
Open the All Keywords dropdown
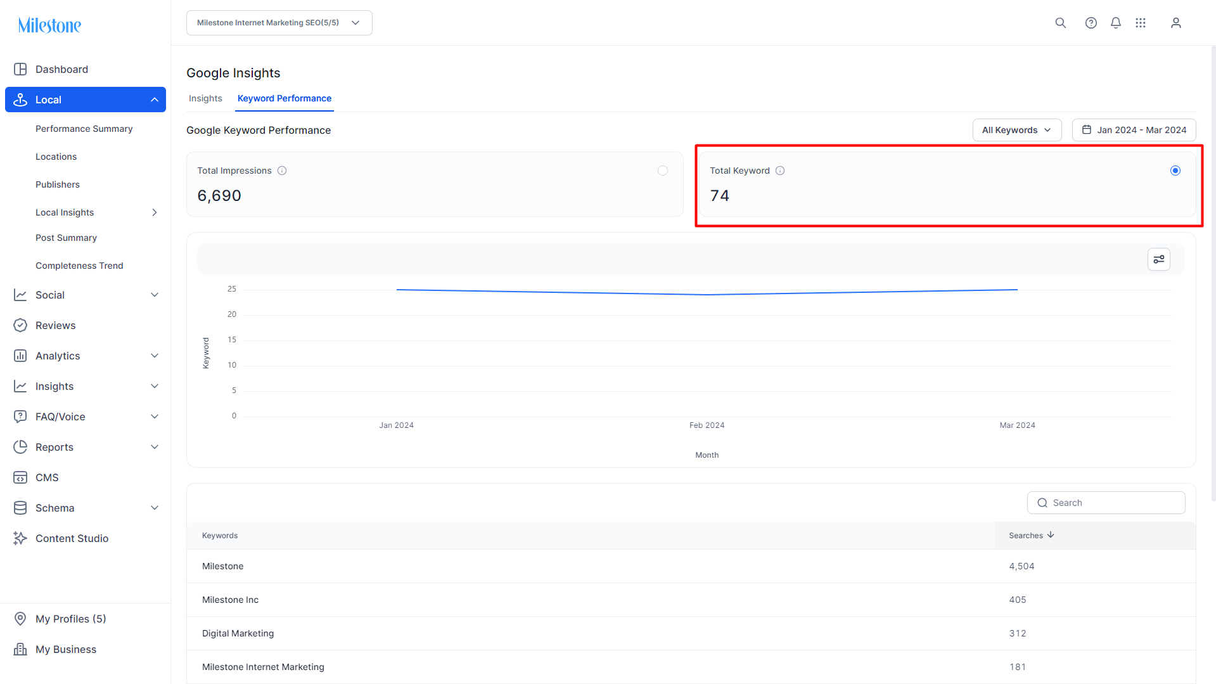click(1016, 130)
